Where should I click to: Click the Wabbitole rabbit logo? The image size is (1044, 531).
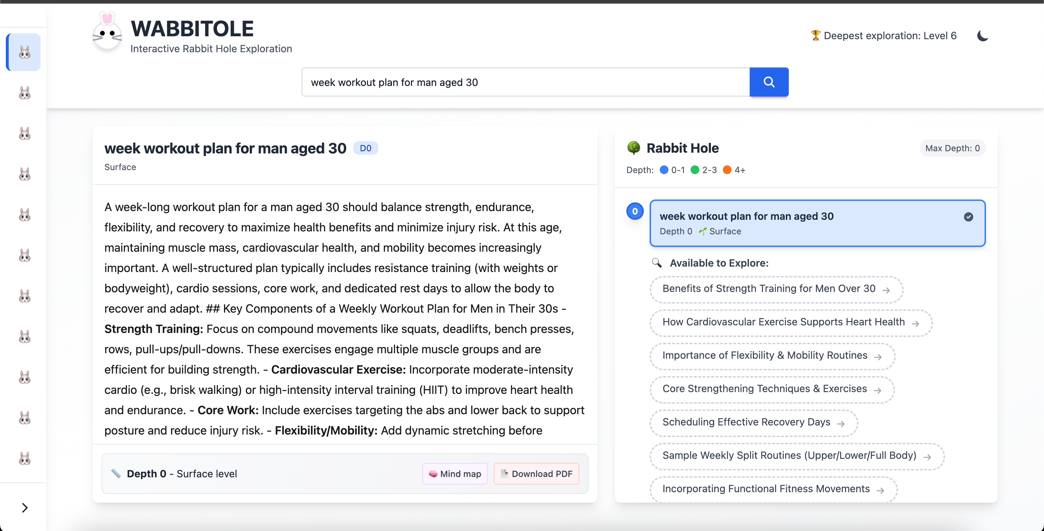point(107,35)
